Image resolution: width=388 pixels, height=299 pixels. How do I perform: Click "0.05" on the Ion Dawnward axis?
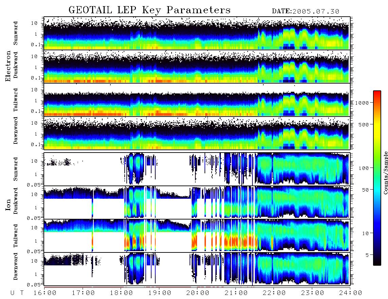pos(34,285)
